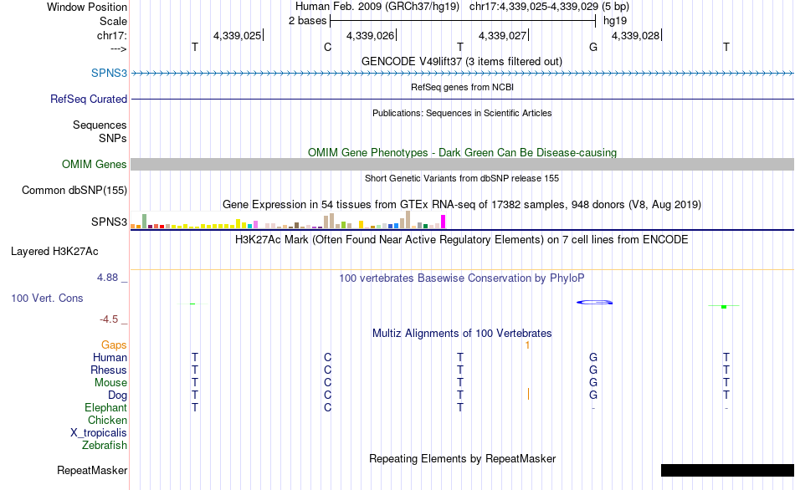Click the Scale label on the left
795x490 pixels.
(x=114, y=21)
